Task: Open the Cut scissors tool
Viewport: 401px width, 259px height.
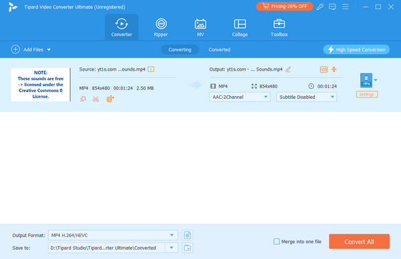Action: (x=96, y=99)
